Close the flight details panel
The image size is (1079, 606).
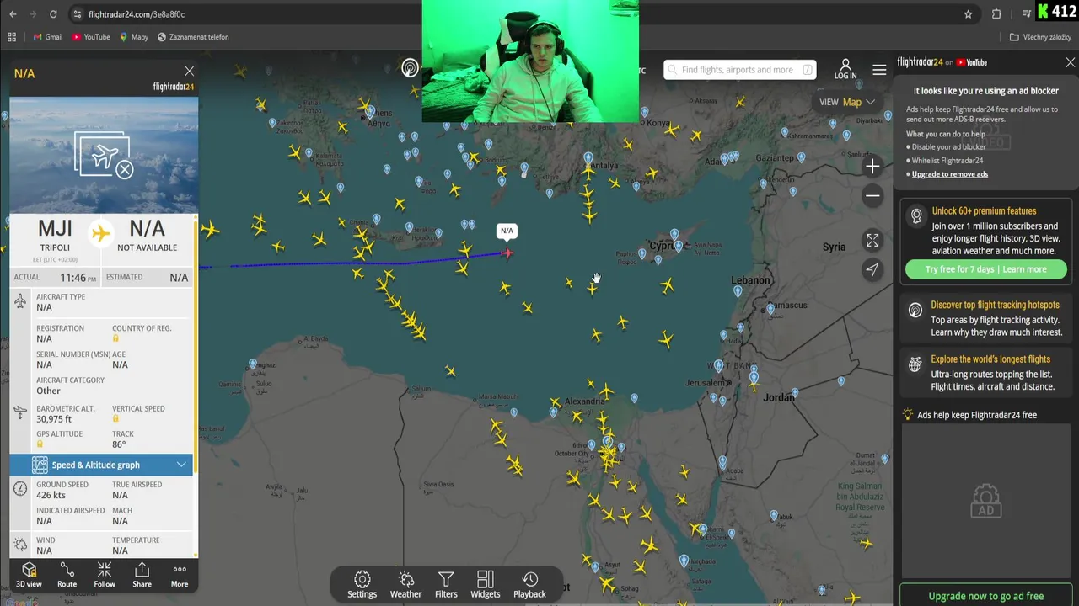[x=189, y=72]
